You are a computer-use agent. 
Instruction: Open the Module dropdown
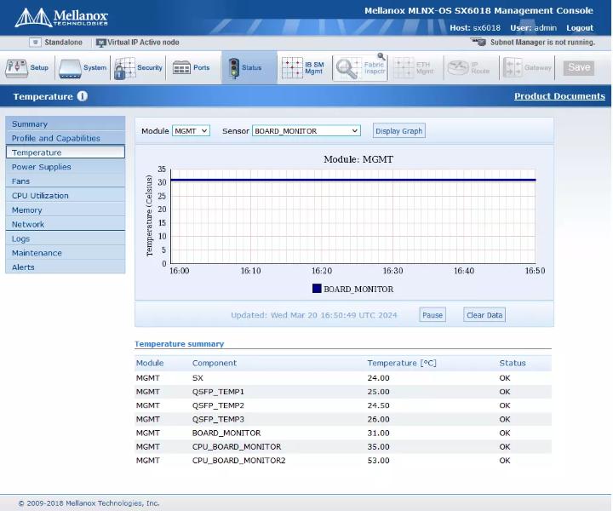click(191, 131)
